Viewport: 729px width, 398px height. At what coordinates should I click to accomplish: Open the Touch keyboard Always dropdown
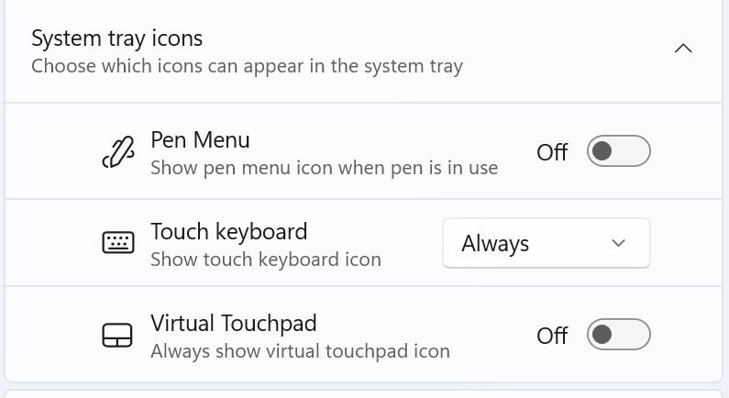547,243
